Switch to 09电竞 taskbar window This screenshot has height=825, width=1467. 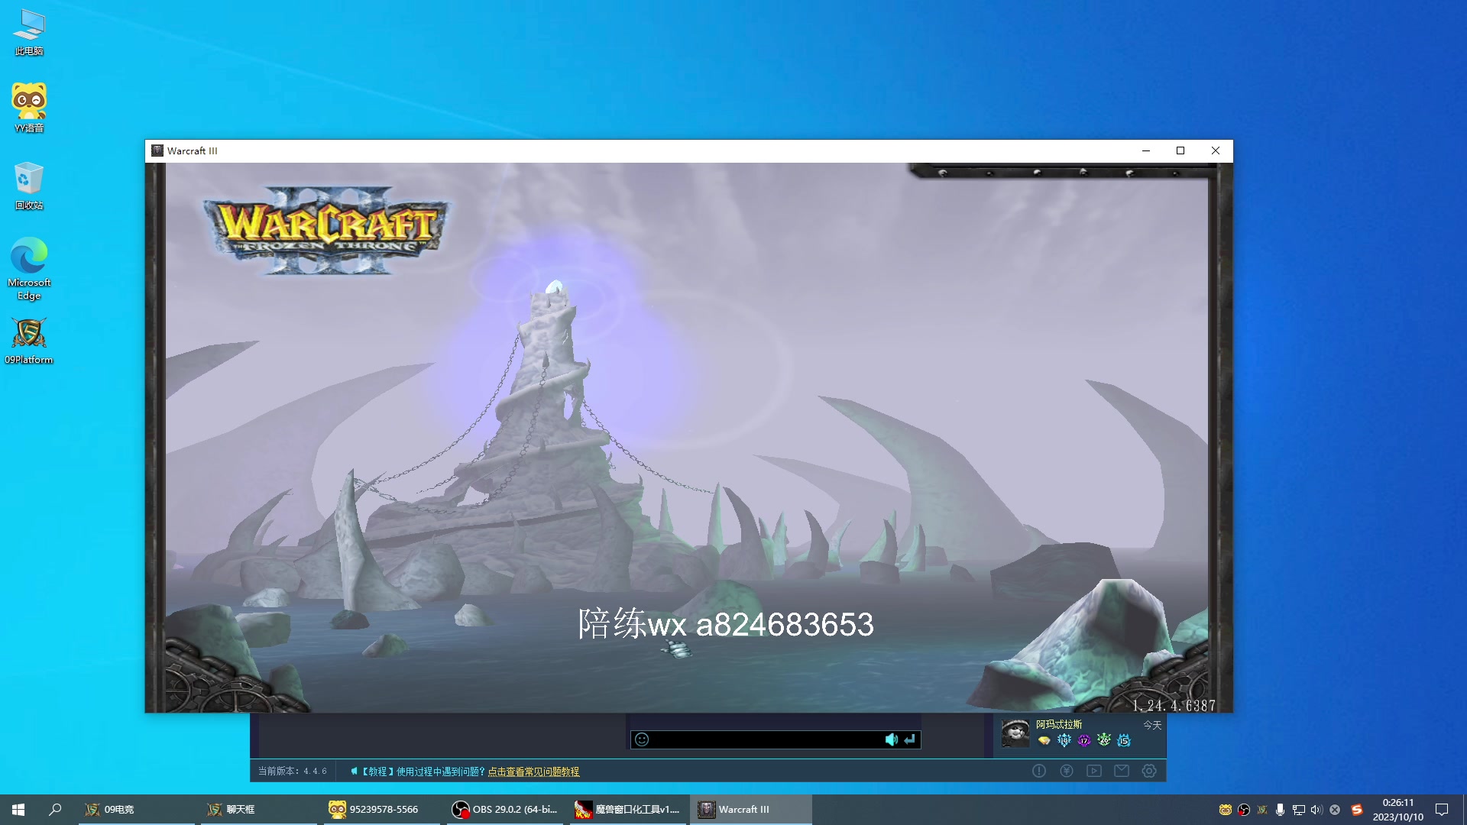pos(138,810)
